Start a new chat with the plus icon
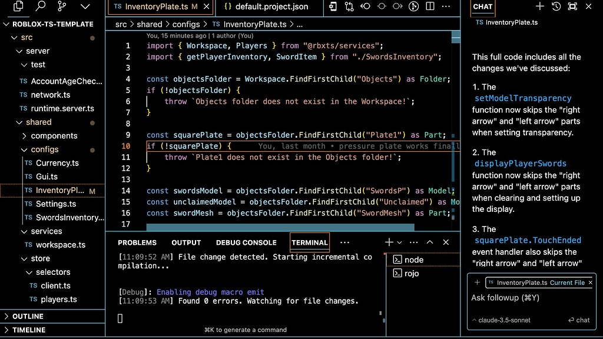The image size is (603, 339). coord(539,5)
